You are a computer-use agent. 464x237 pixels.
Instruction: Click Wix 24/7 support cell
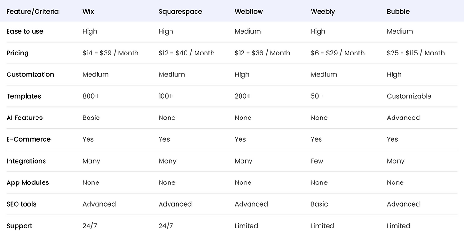point(89,226)
